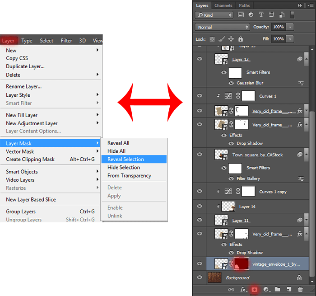Screen dimensions: 316x296
Task: Filter layers by pixel layer kind icon
Action: (x=241, y=15)
